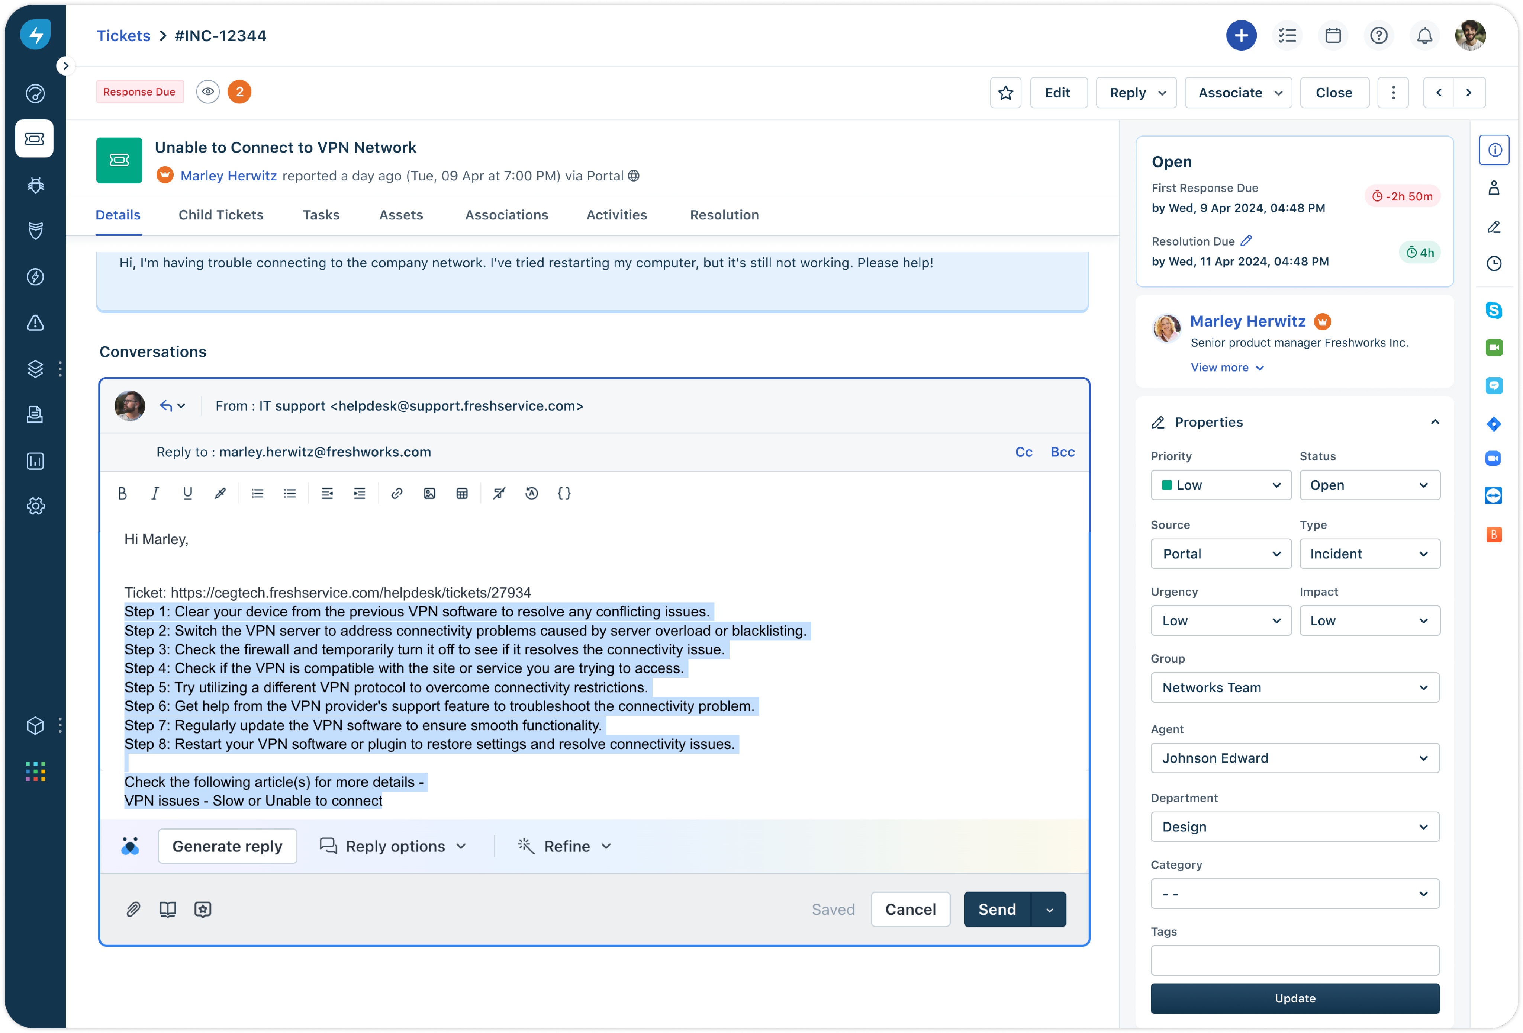This screenshot has height=1033, width=1523.
Task: Expand the Networks Team group dropdown
Action: click(1294, 687)
